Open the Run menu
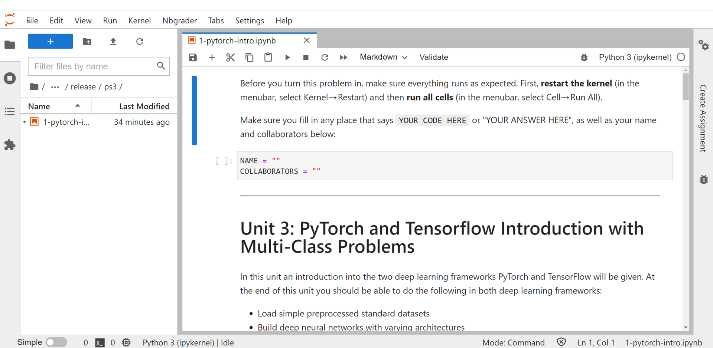 pyautogui.click(x=110, y=20)
